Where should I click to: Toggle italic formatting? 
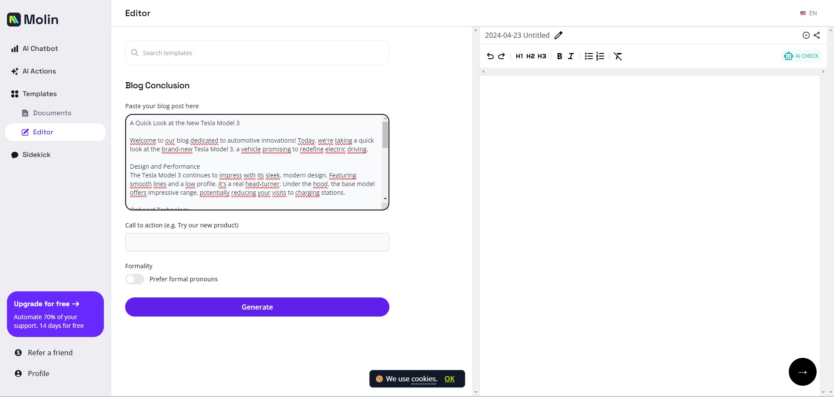tap(571, 56)
